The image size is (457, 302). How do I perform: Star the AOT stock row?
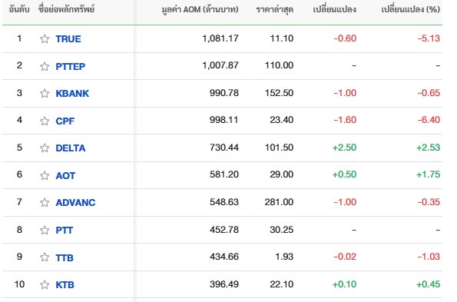(45, 175)
